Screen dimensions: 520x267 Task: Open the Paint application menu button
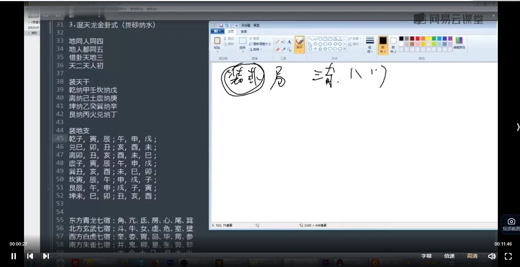(217, 31)
